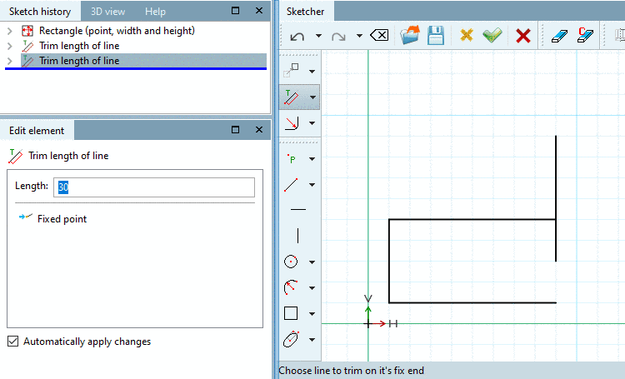Open the sketch file folder icon
625x379 pixels.
click(x=410, y=35)
